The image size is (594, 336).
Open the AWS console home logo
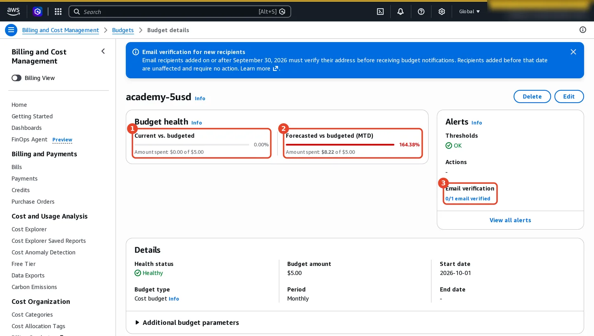pyautogui.click(x=13, y=12)
